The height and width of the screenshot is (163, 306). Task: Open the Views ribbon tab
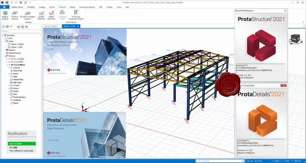(119, 7)
